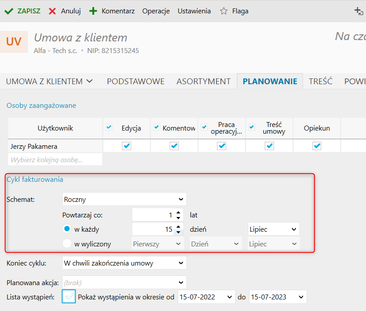
Task: Uncheck Praca operacyj for Jerzy Pakamera
Action: (221, 146)
